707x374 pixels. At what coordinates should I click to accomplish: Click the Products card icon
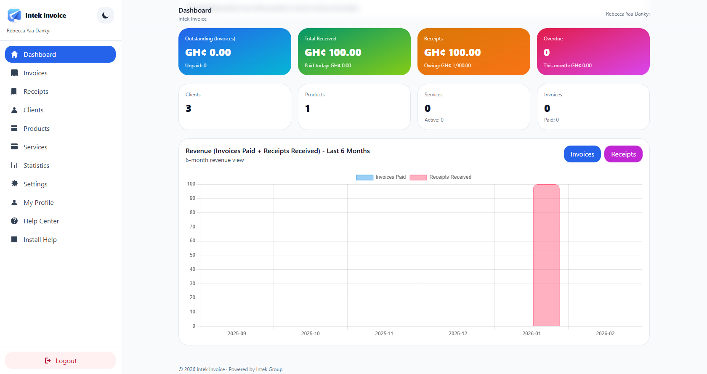[14, 128]
